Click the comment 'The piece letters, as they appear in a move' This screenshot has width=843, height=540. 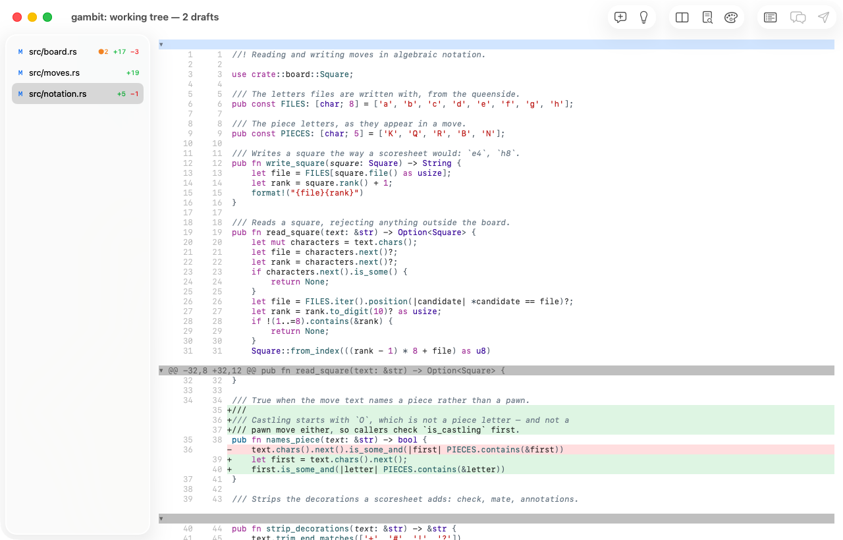(348, 124)
